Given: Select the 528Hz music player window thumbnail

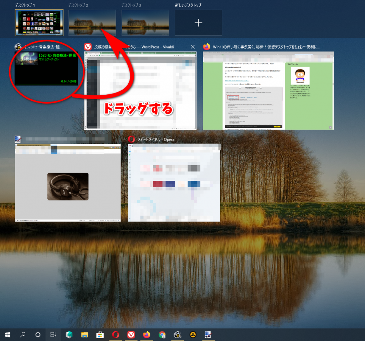Looking at the screenshot, I should (x=46, y=68).
